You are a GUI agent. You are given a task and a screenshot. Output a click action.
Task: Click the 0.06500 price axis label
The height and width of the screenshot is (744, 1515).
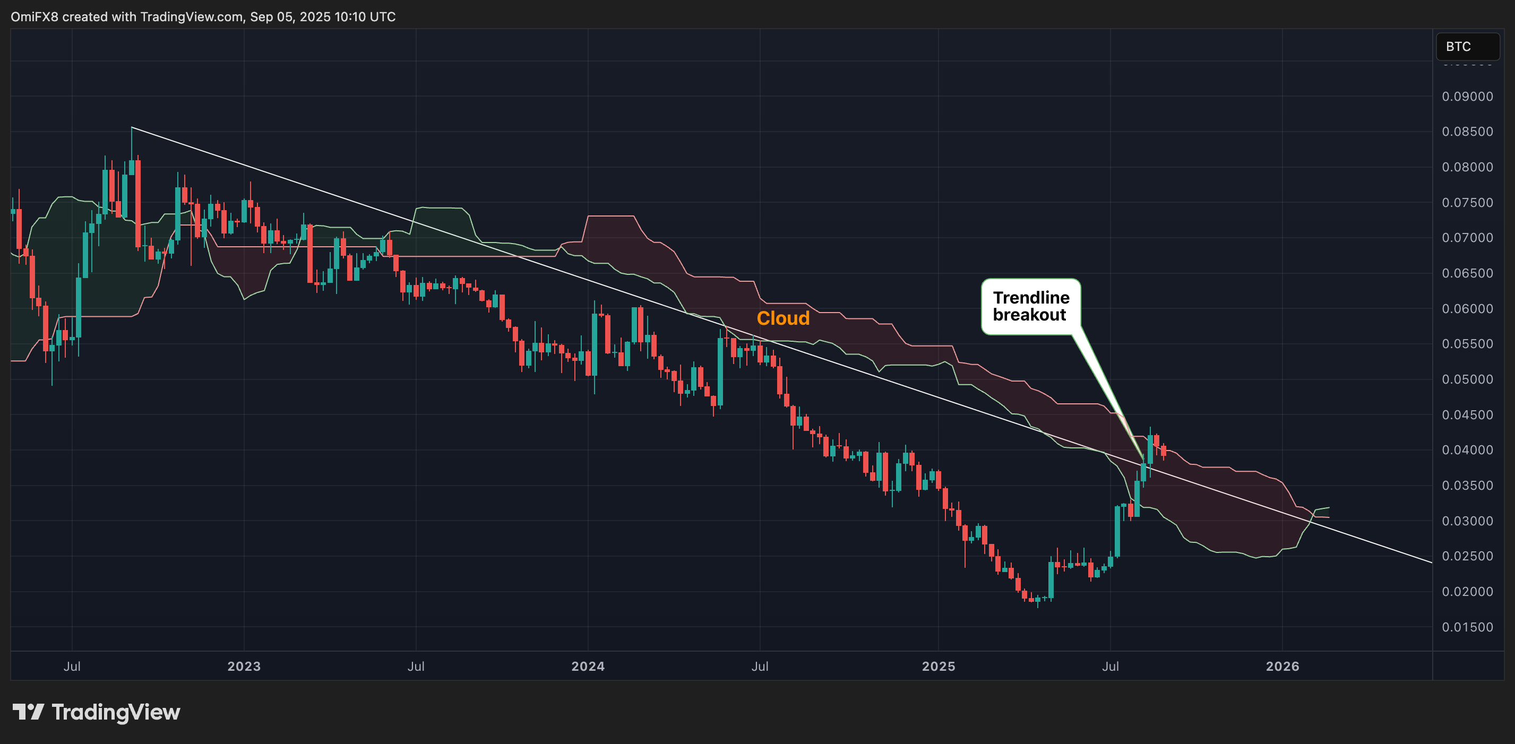click(x=1467, y=273)
